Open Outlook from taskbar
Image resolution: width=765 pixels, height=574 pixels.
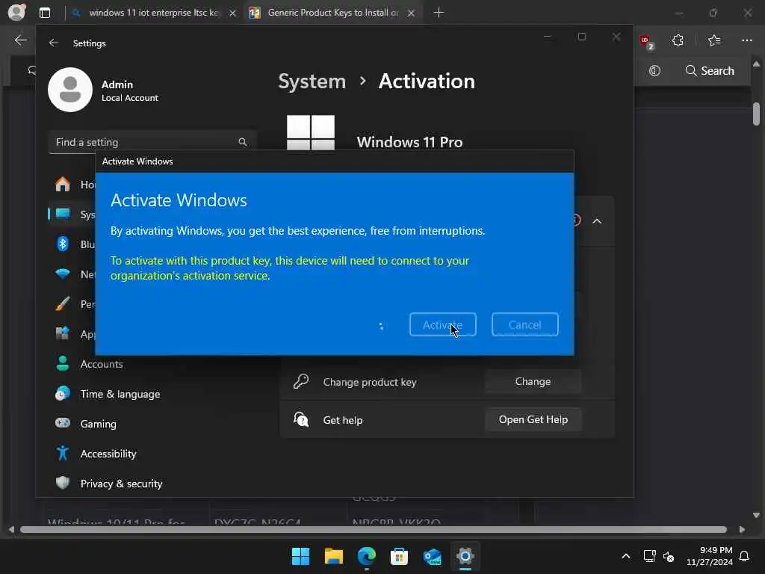[x=433, y=556]
